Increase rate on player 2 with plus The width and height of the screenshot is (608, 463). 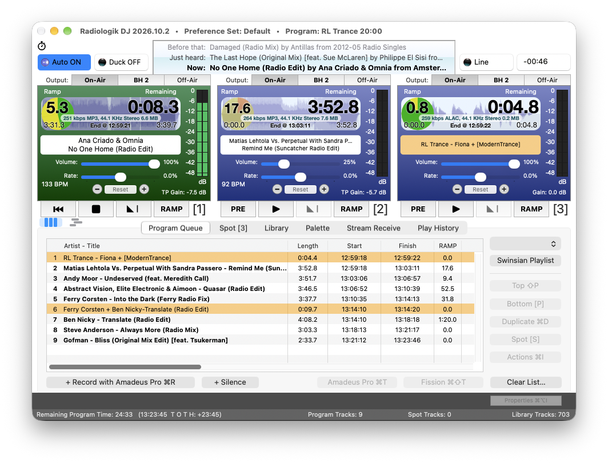(x=324, y=189)
